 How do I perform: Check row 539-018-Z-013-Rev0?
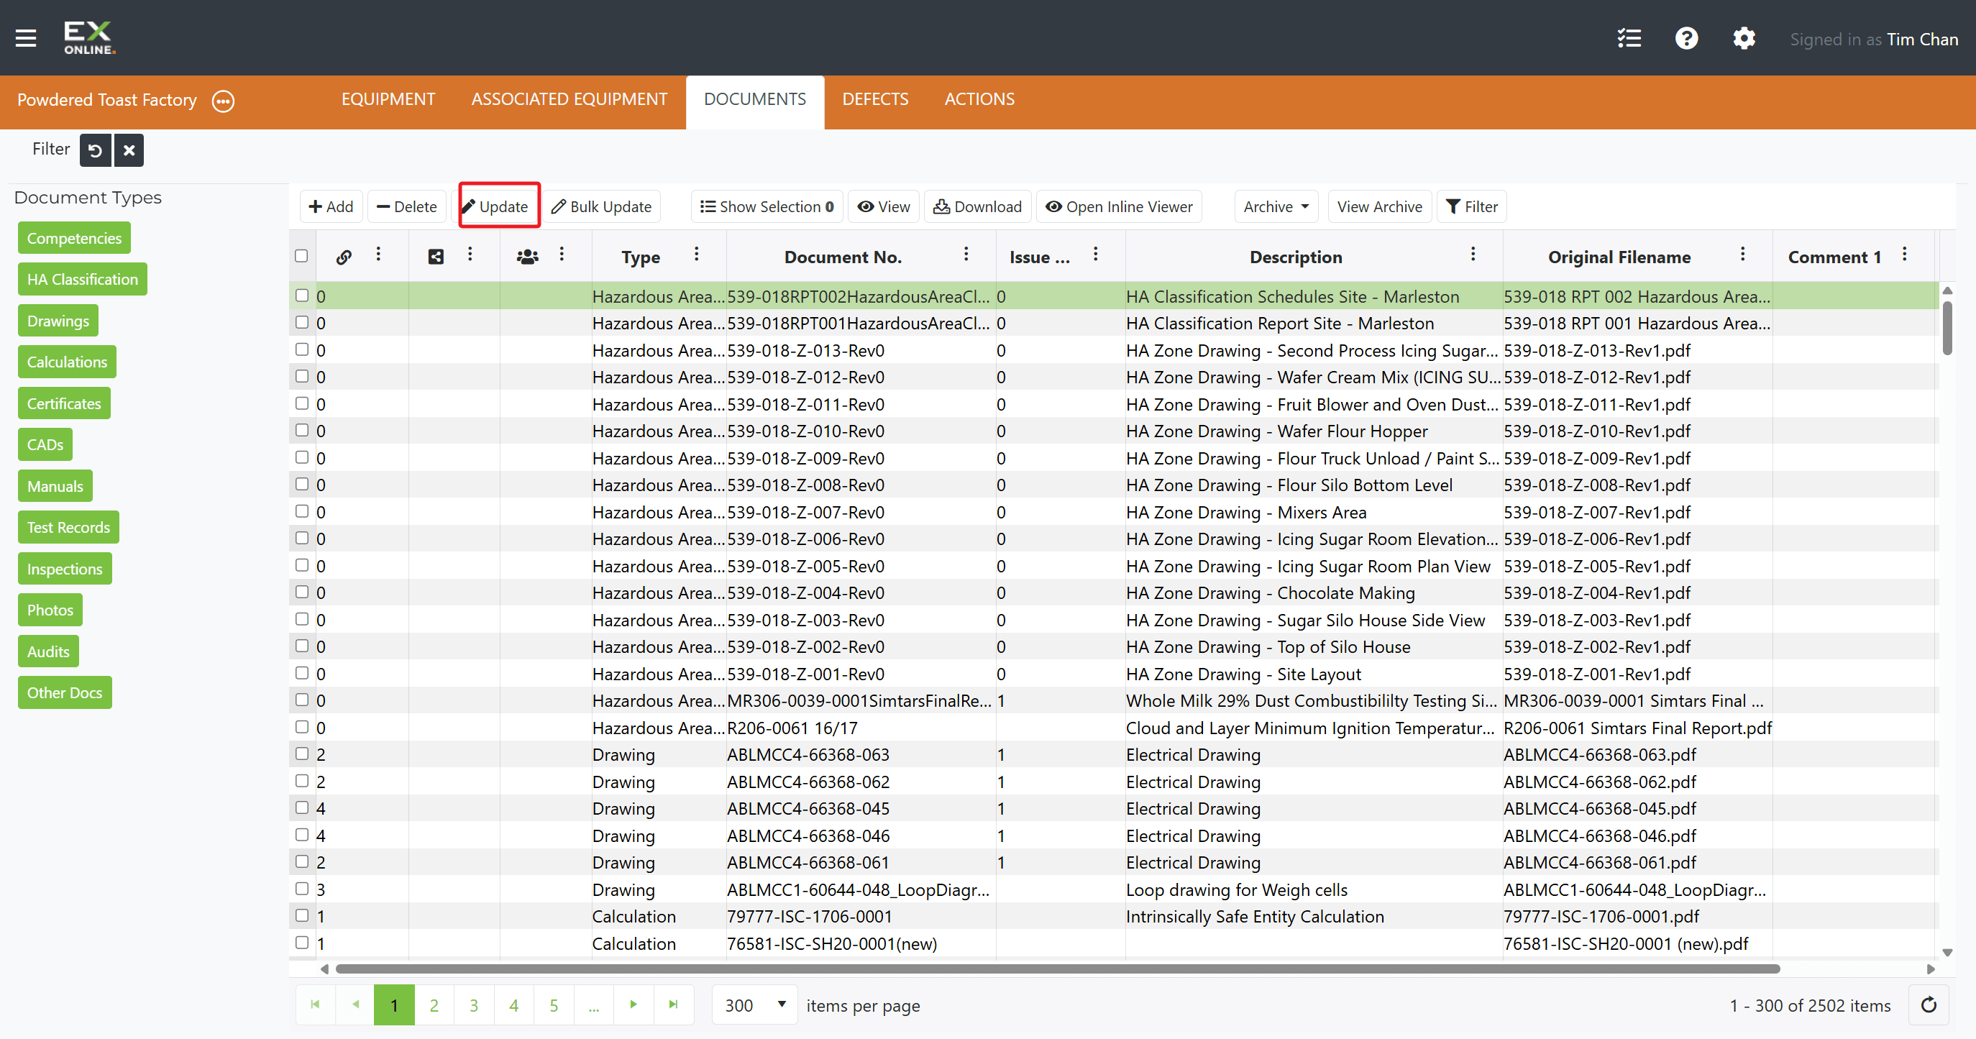(x=302, y=349)
